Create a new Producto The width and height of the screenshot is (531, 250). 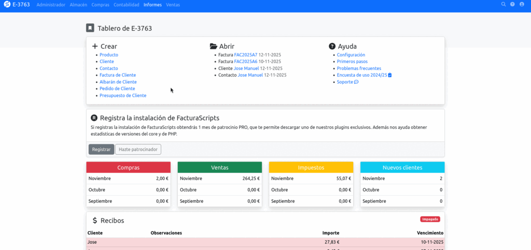[109, 55]
